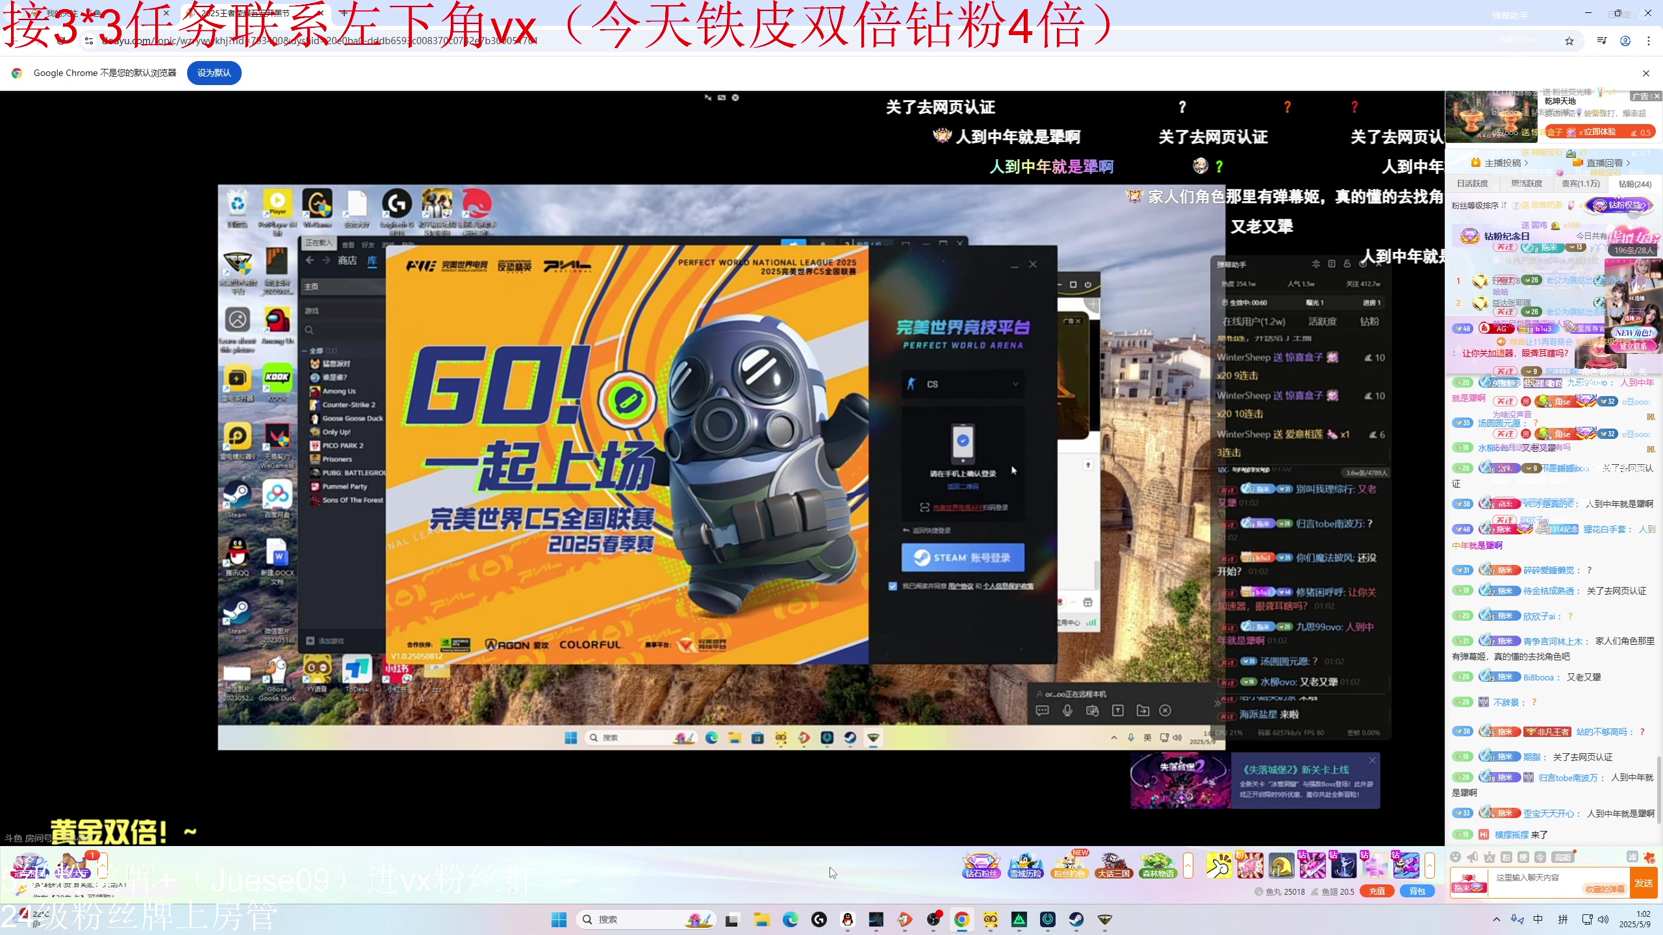
Task: Click the help question mark beside 粉丝等级排序
Action: pos(1516,206)
